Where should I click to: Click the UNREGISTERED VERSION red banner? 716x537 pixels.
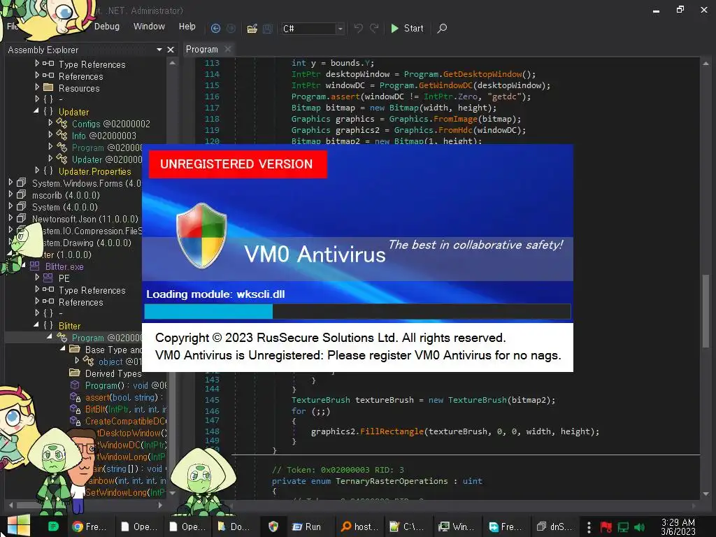(238, 164)
